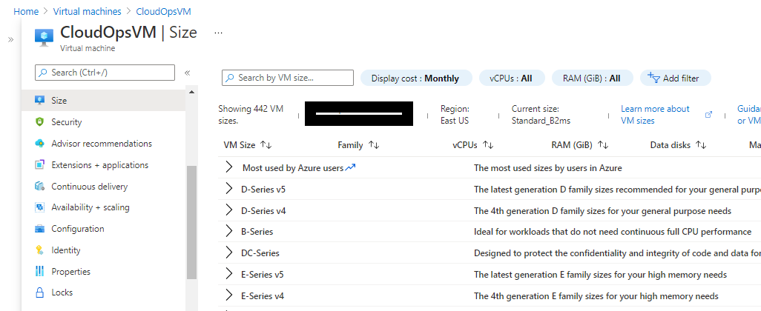Go to Virtual machines breadcrumb link
761x311 pixels.
pyautogui.click(x=87, y=11)
